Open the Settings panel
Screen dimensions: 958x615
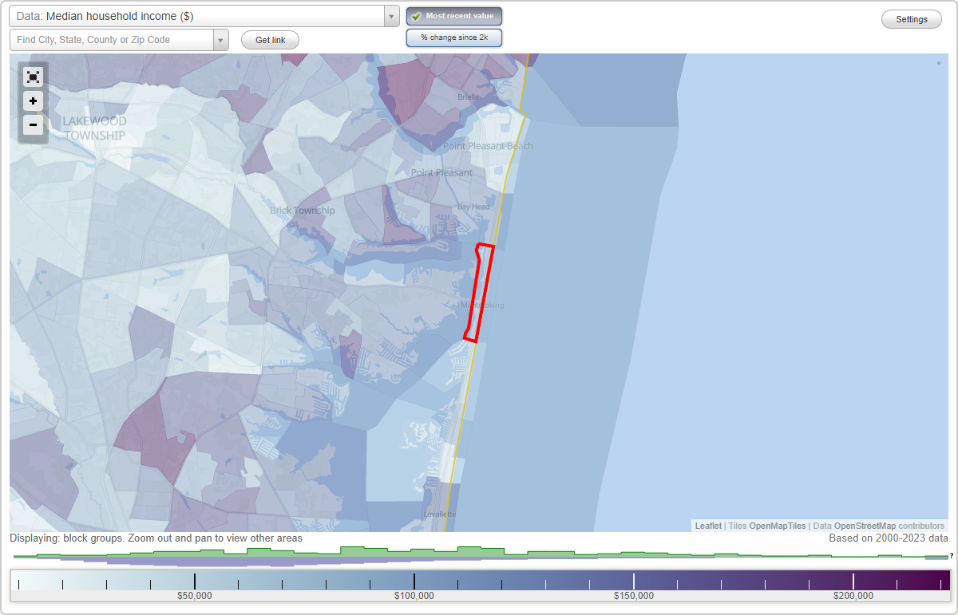click(911, 18)
